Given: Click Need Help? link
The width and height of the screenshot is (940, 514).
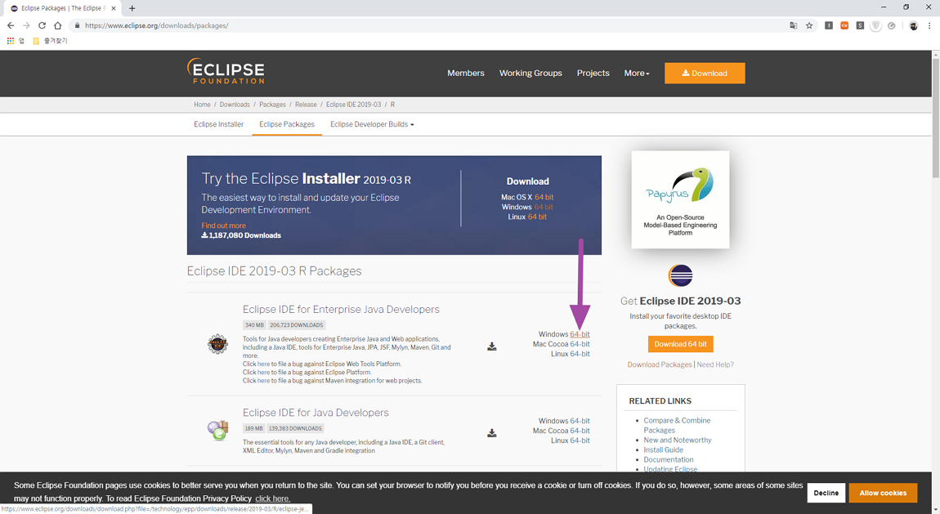Looking at the screenshot, I should [715, 364].
